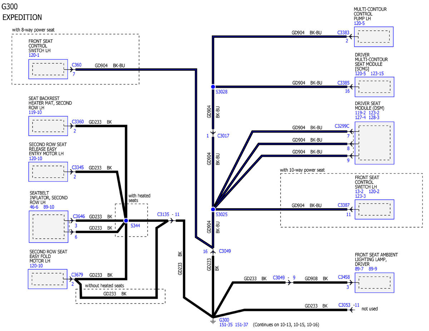Open connector link C3135

coord(163,215)
